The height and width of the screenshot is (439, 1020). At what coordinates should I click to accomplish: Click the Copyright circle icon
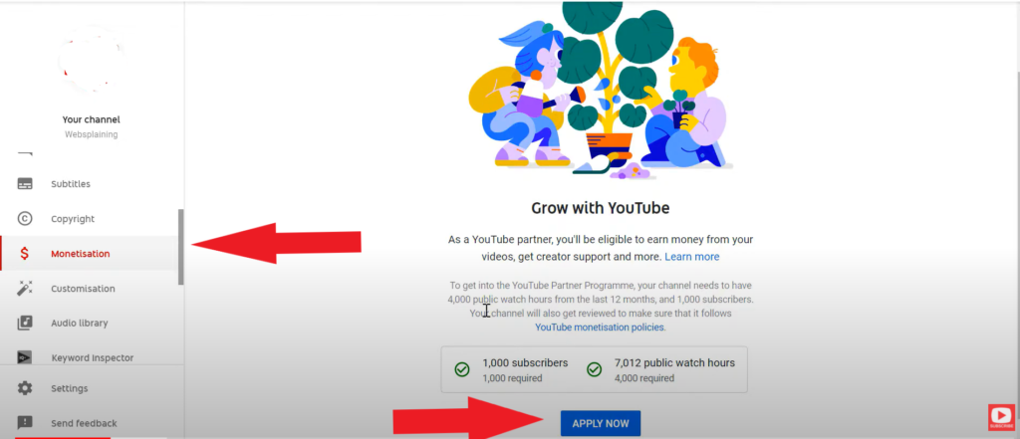point(25,219)
